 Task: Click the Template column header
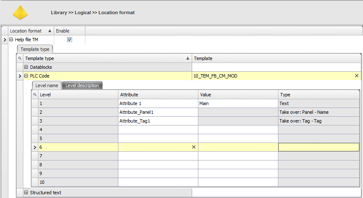276,58
